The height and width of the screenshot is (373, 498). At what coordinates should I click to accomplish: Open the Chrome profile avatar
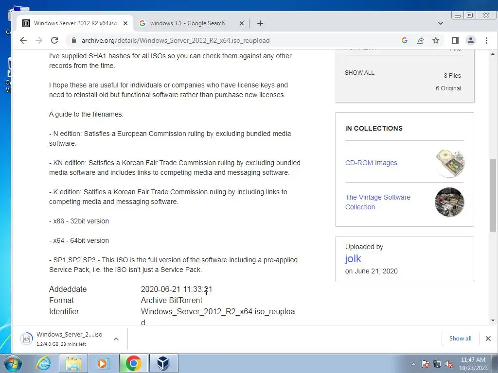pyautogui.click(x=471, y=40)
